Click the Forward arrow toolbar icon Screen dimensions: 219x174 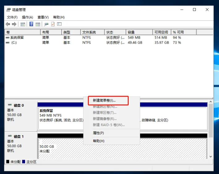coord(14,24)
